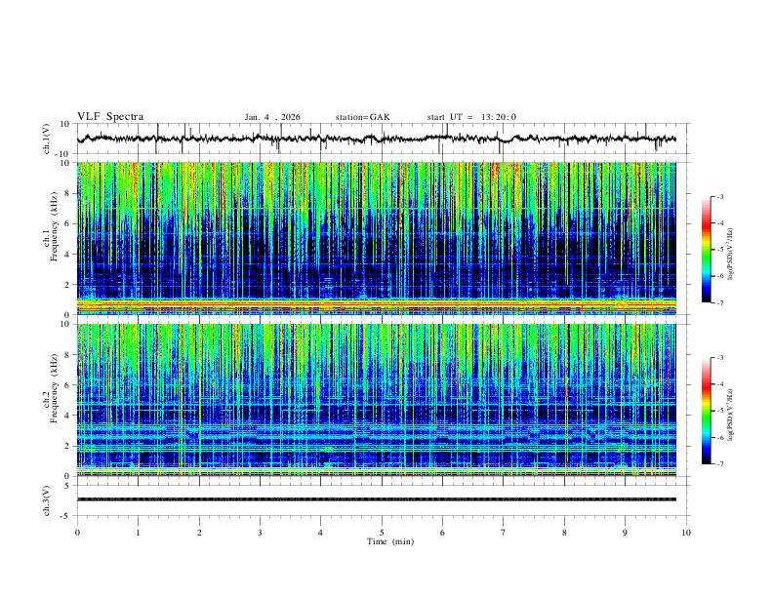Click time axis tick label "8"
Viewport: 773px width, 597px height.
point(564,533)
